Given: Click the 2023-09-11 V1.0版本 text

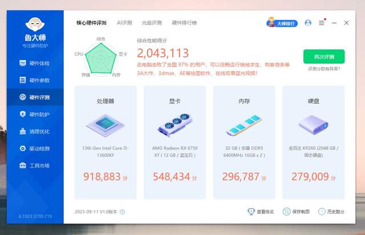Looking at the screenshot, I should point(96,212).
